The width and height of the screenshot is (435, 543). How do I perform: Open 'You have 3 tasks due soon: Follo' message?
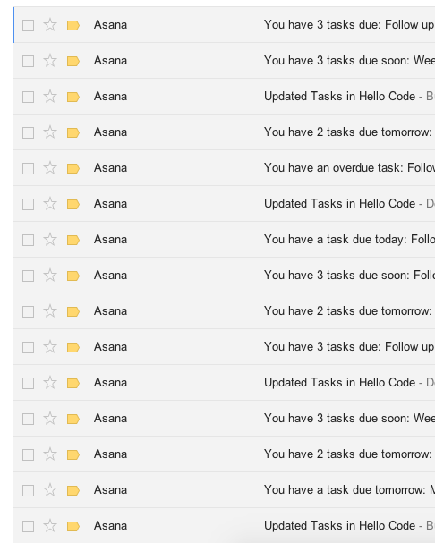click(349, 276)
